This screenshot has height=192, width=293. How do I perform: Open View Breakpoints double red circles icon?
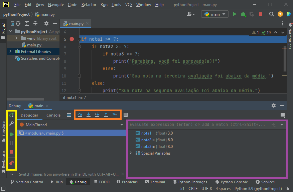11,163
